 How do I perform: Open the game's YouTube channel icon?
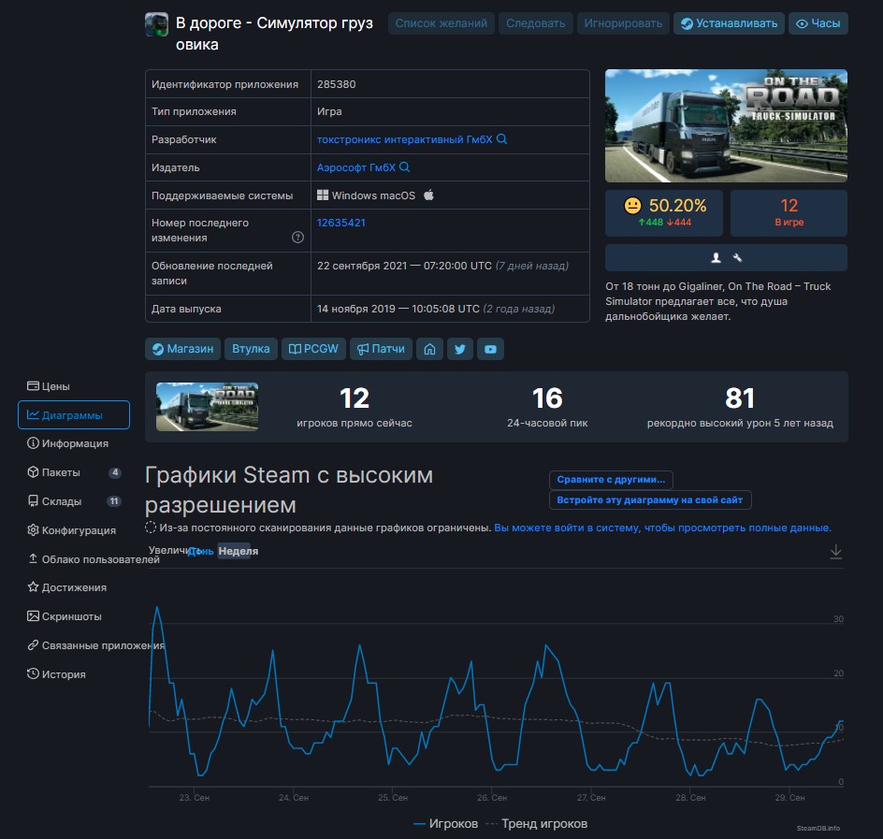490,349
